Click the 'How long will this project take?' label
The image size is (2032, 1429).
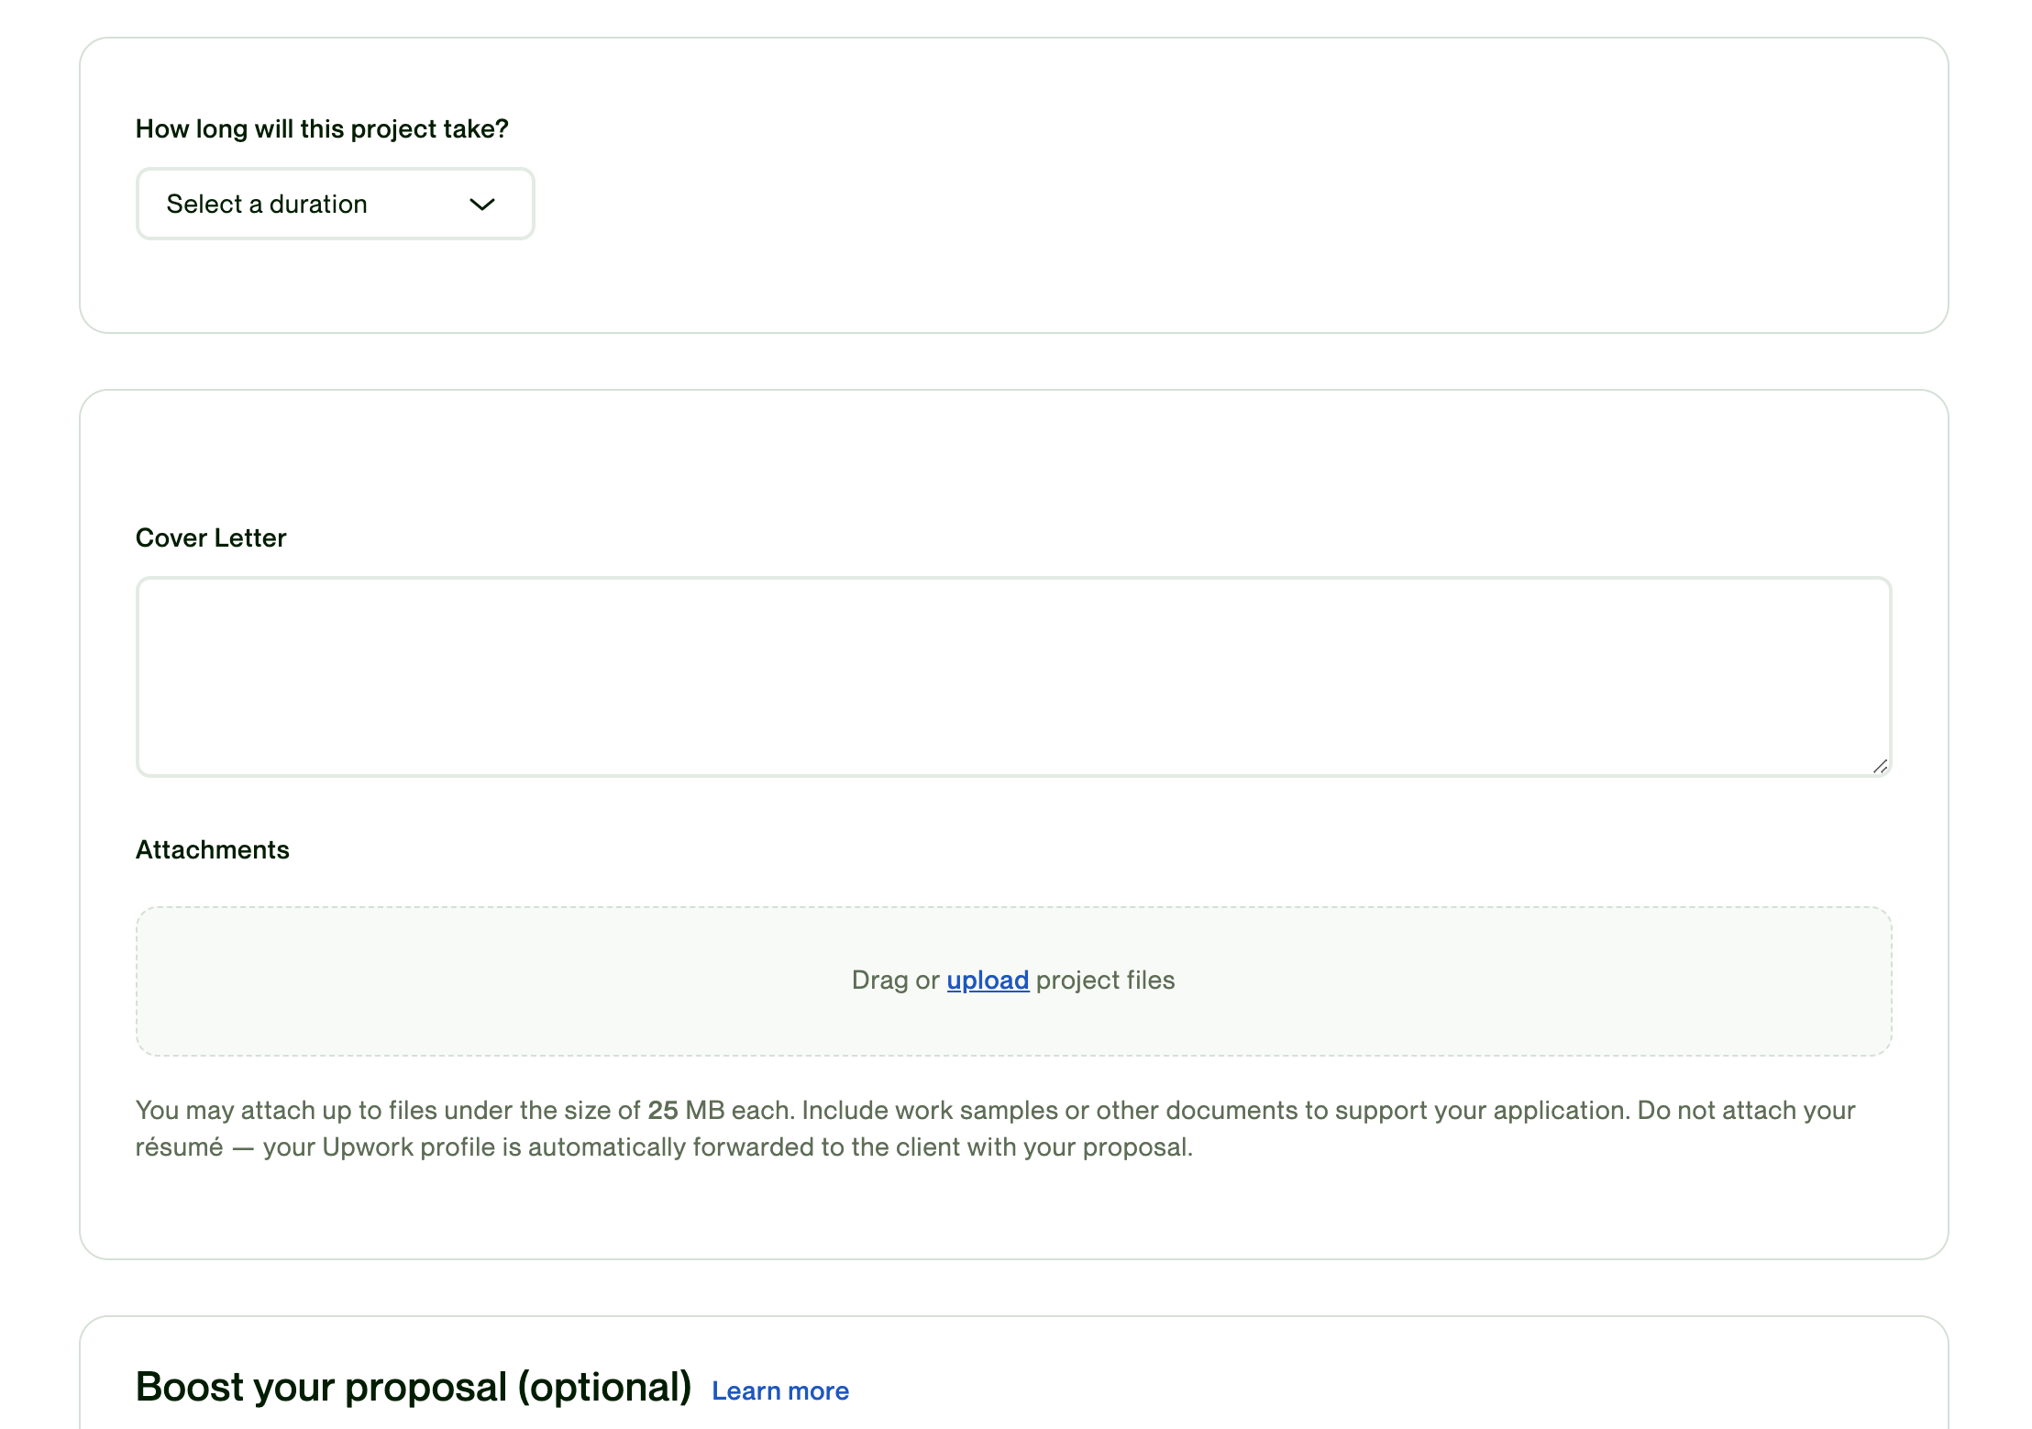pyautogui.click(x=322, y=128)
